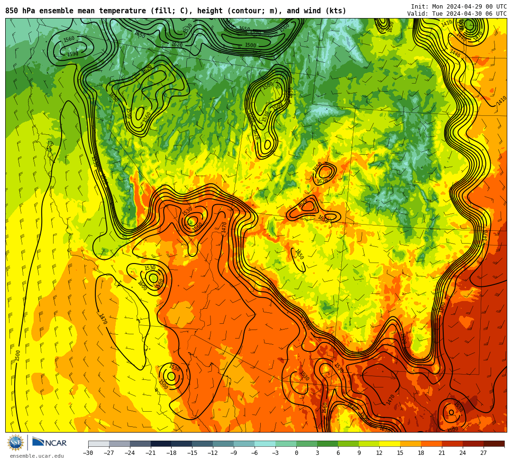
Task: Click the -30 colorbar label
Action: [88, 453]
